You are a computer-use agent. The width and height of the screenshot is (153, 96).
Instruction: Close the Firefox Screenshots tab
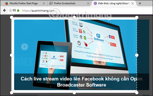click(88, 3)
